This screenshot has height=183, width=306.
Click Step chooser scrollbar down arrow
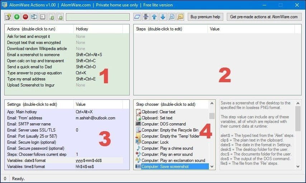[x=212, y=167]
